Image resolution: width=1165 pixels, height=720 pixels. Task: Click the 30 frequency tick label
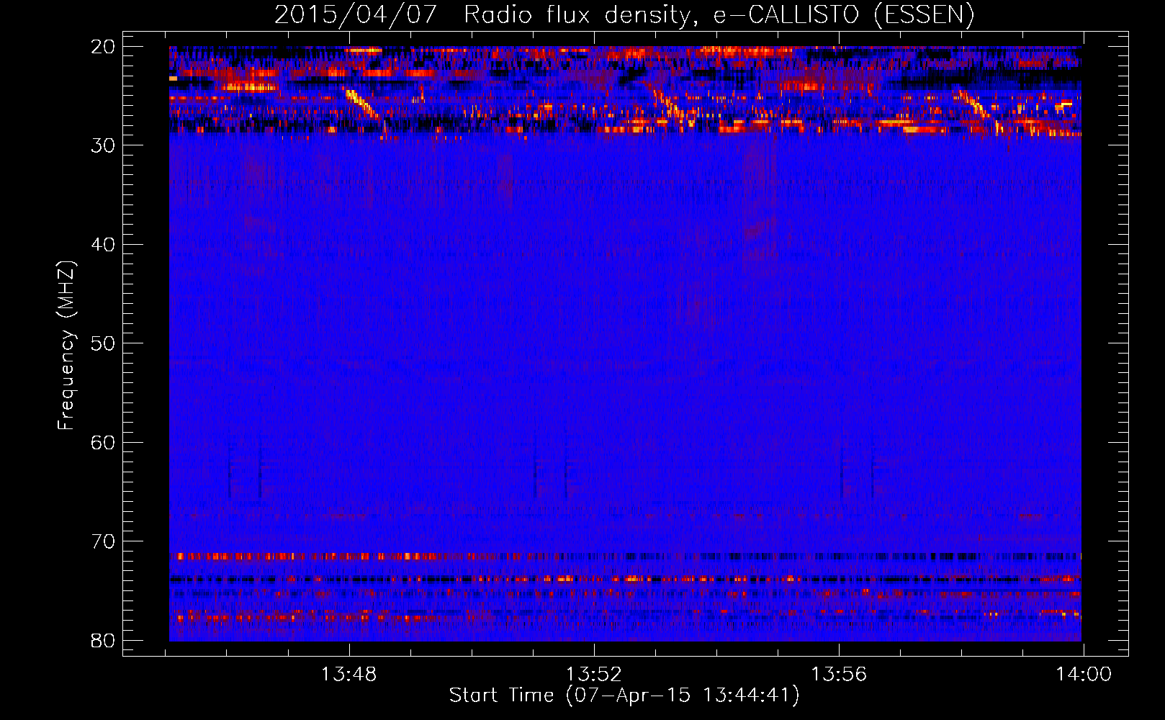click(x=104, y=145)
